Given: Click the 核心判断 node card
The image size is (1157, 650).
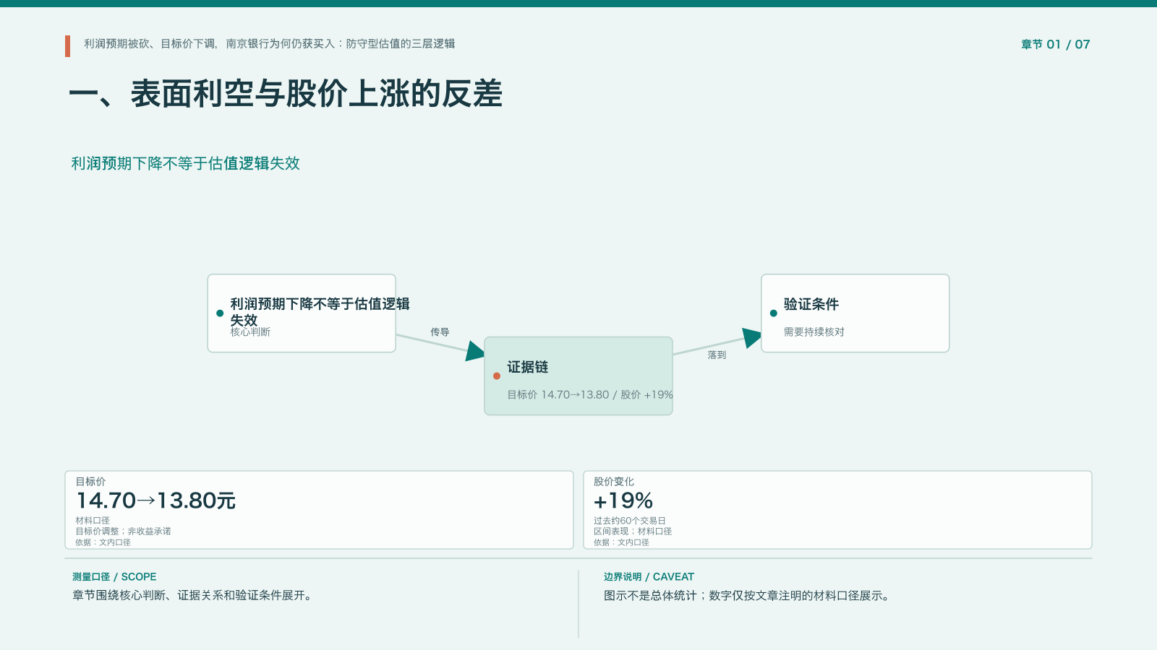Looking at the screenshot, I should coord(302,313).
